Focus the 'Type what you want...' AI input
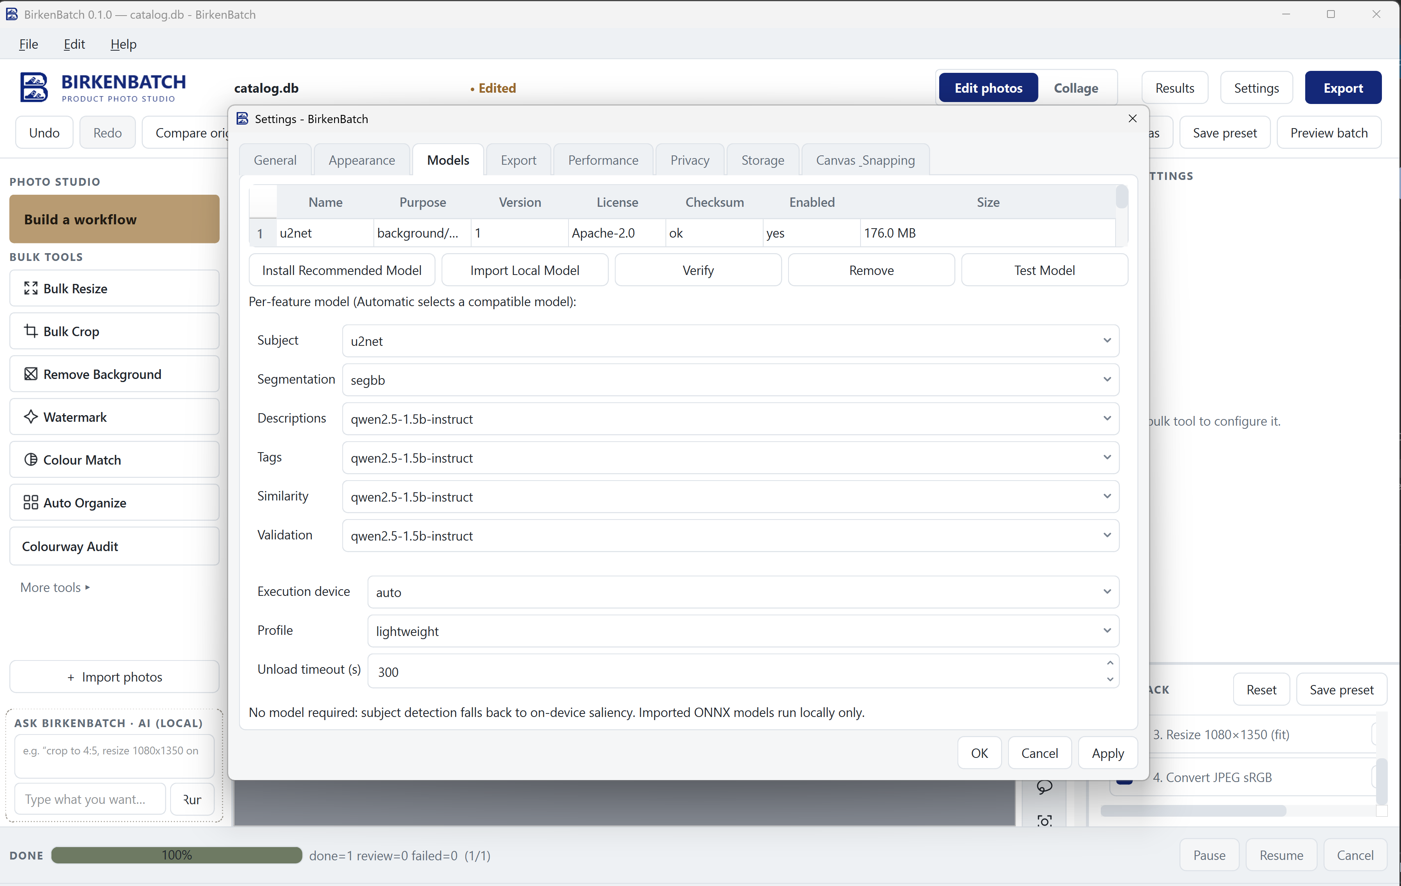Screen dimensions: 1401x886 coord(91,799)
